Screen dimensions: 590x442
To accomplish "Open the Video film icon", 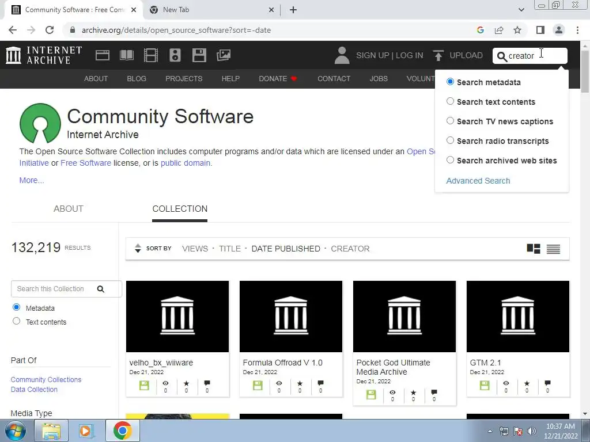I will pyautogui.click(x=151, y=55).
